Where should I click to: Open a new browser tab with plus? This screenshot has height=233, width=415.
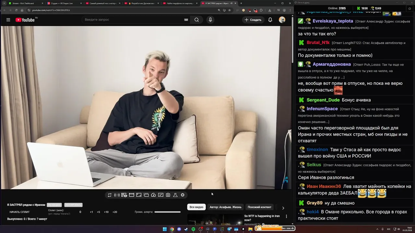[241, 3]
